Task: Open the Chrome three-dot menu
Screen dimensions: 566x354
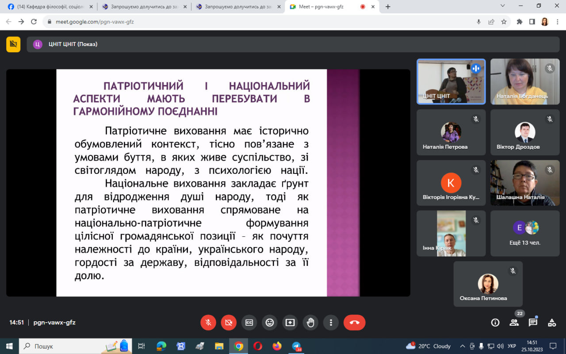Action: 557,22
